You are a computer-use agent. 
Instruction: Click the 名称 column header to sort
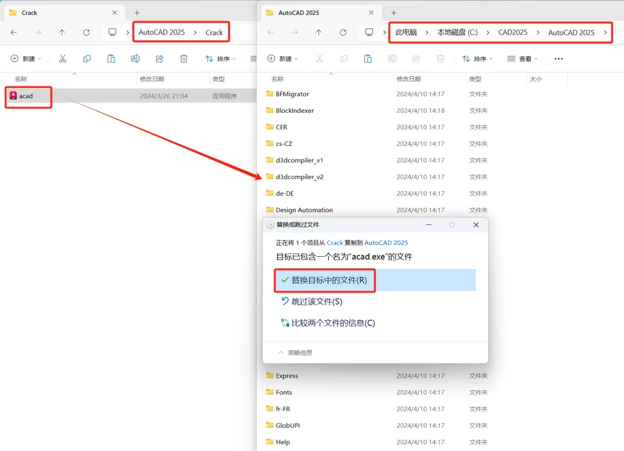point(21,79)
